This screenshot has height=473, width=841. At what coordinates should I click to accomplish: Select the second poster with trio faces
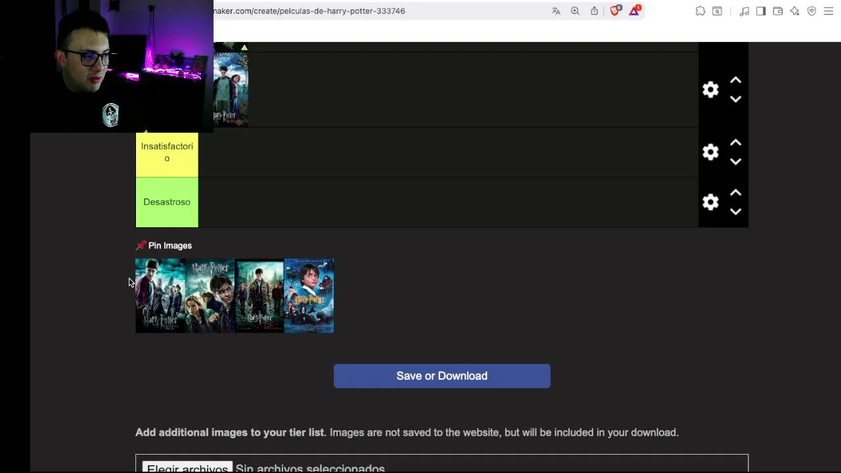pyautogui.click(x=210, y=296)
